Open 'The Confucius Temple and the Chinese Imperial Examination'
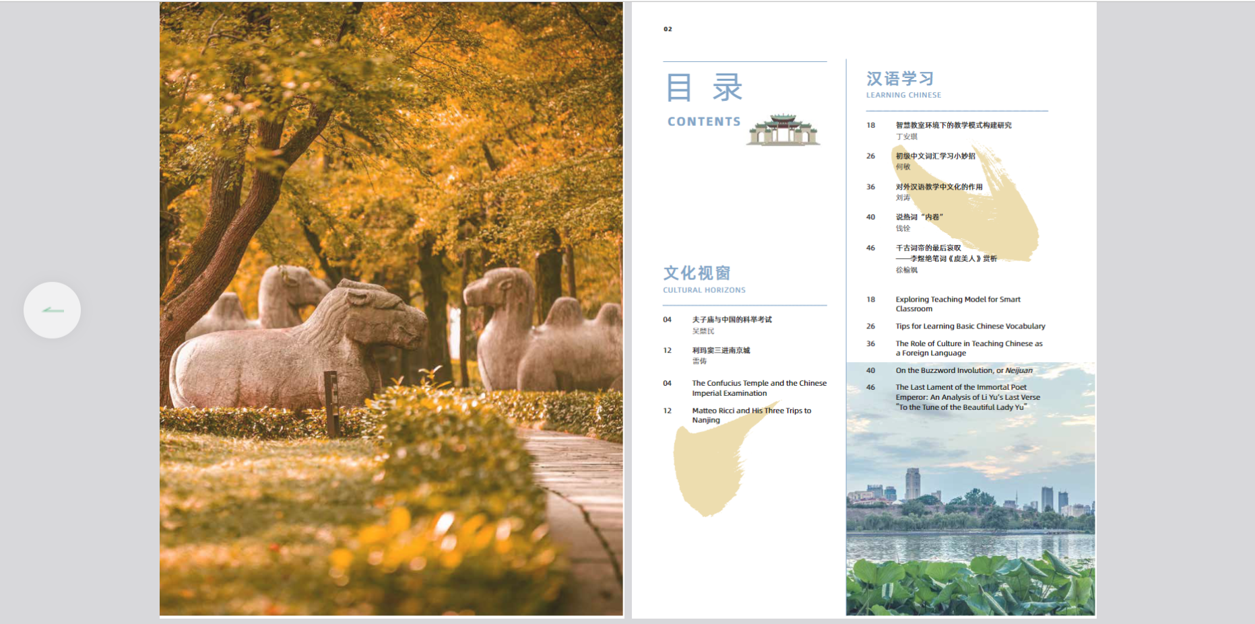The width and height of the screenshot is (1255, 624). point(759,388)
